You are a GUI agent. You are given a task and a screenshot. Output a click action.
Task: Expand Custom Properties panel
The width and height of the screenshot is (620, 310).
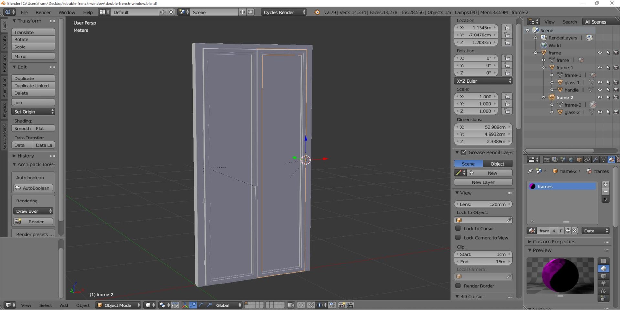[x=554, y=242]
